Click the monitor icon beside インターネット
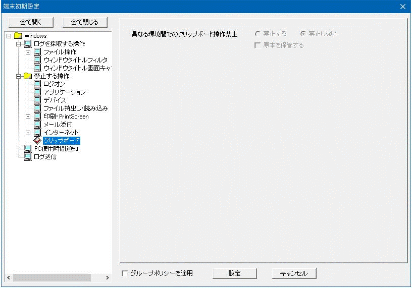This screenshot has height=288, width=412. coord(37,133)
